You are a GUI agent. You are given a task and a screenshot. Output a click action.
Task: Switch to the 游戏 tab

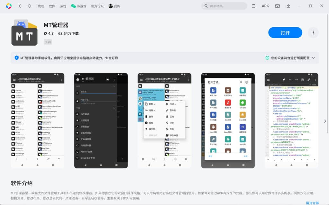click(63, 6)
